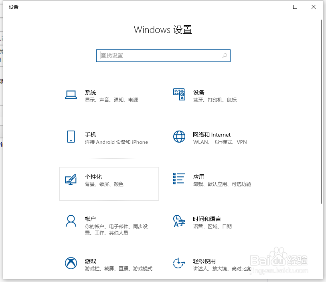This screenshot has width=326, height=282.
Task: Open the 手机 settings heading
Action: 91,135
